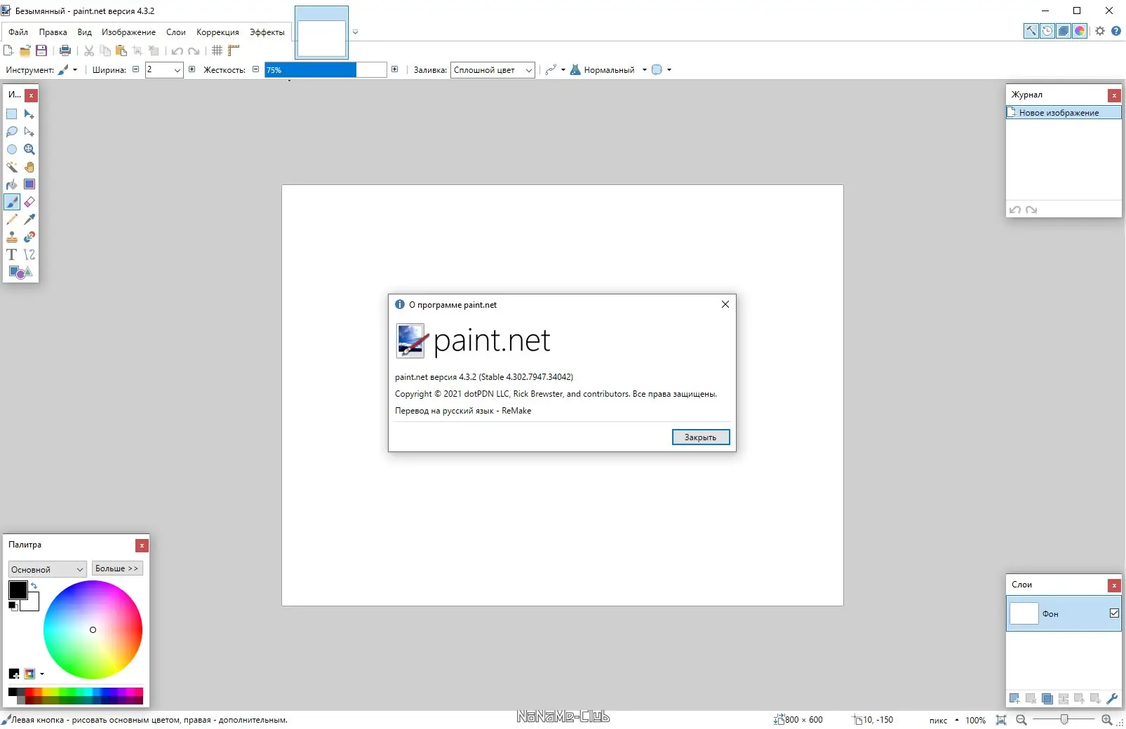Choose the Lasso Select tool

(12, 132)
